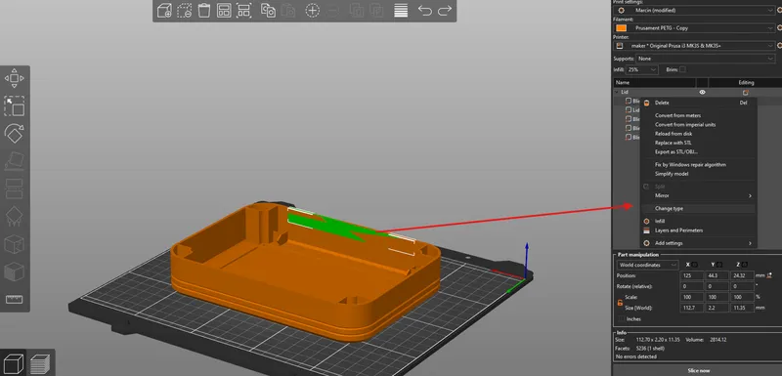Click the Undo arrow in top toolbar
The height and width of the screenshot is (376, 782).
point(424,11)
